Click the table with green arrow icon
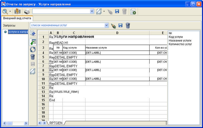Screen dimensions: 203x128 [x=33, y=42]
